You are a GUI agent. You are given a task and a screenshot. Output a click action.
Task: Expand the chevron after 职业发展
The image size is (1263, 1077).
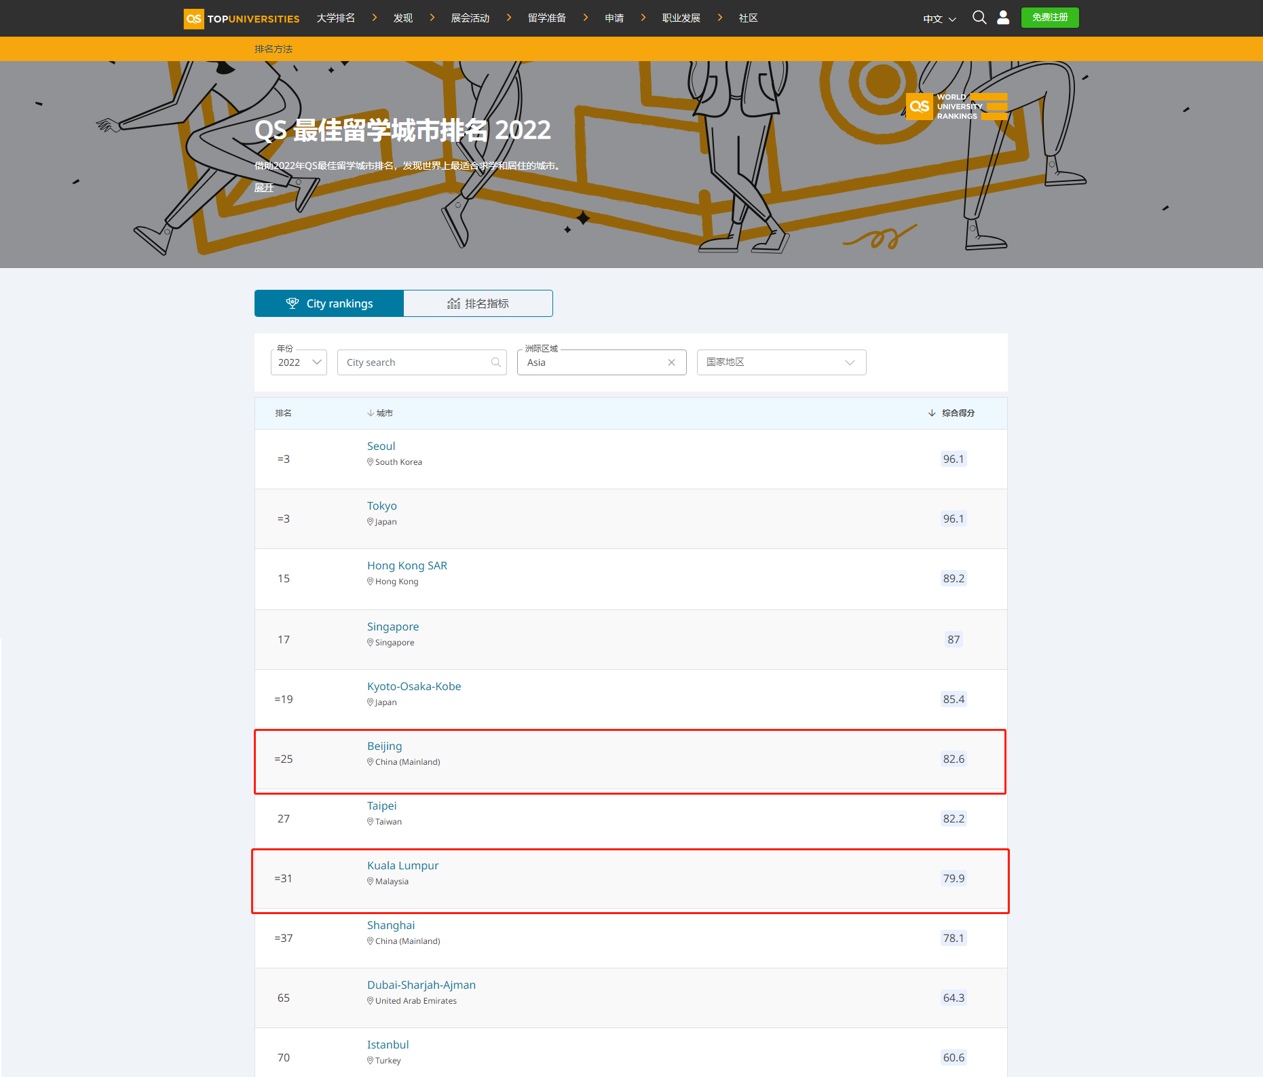click(720, 18)
